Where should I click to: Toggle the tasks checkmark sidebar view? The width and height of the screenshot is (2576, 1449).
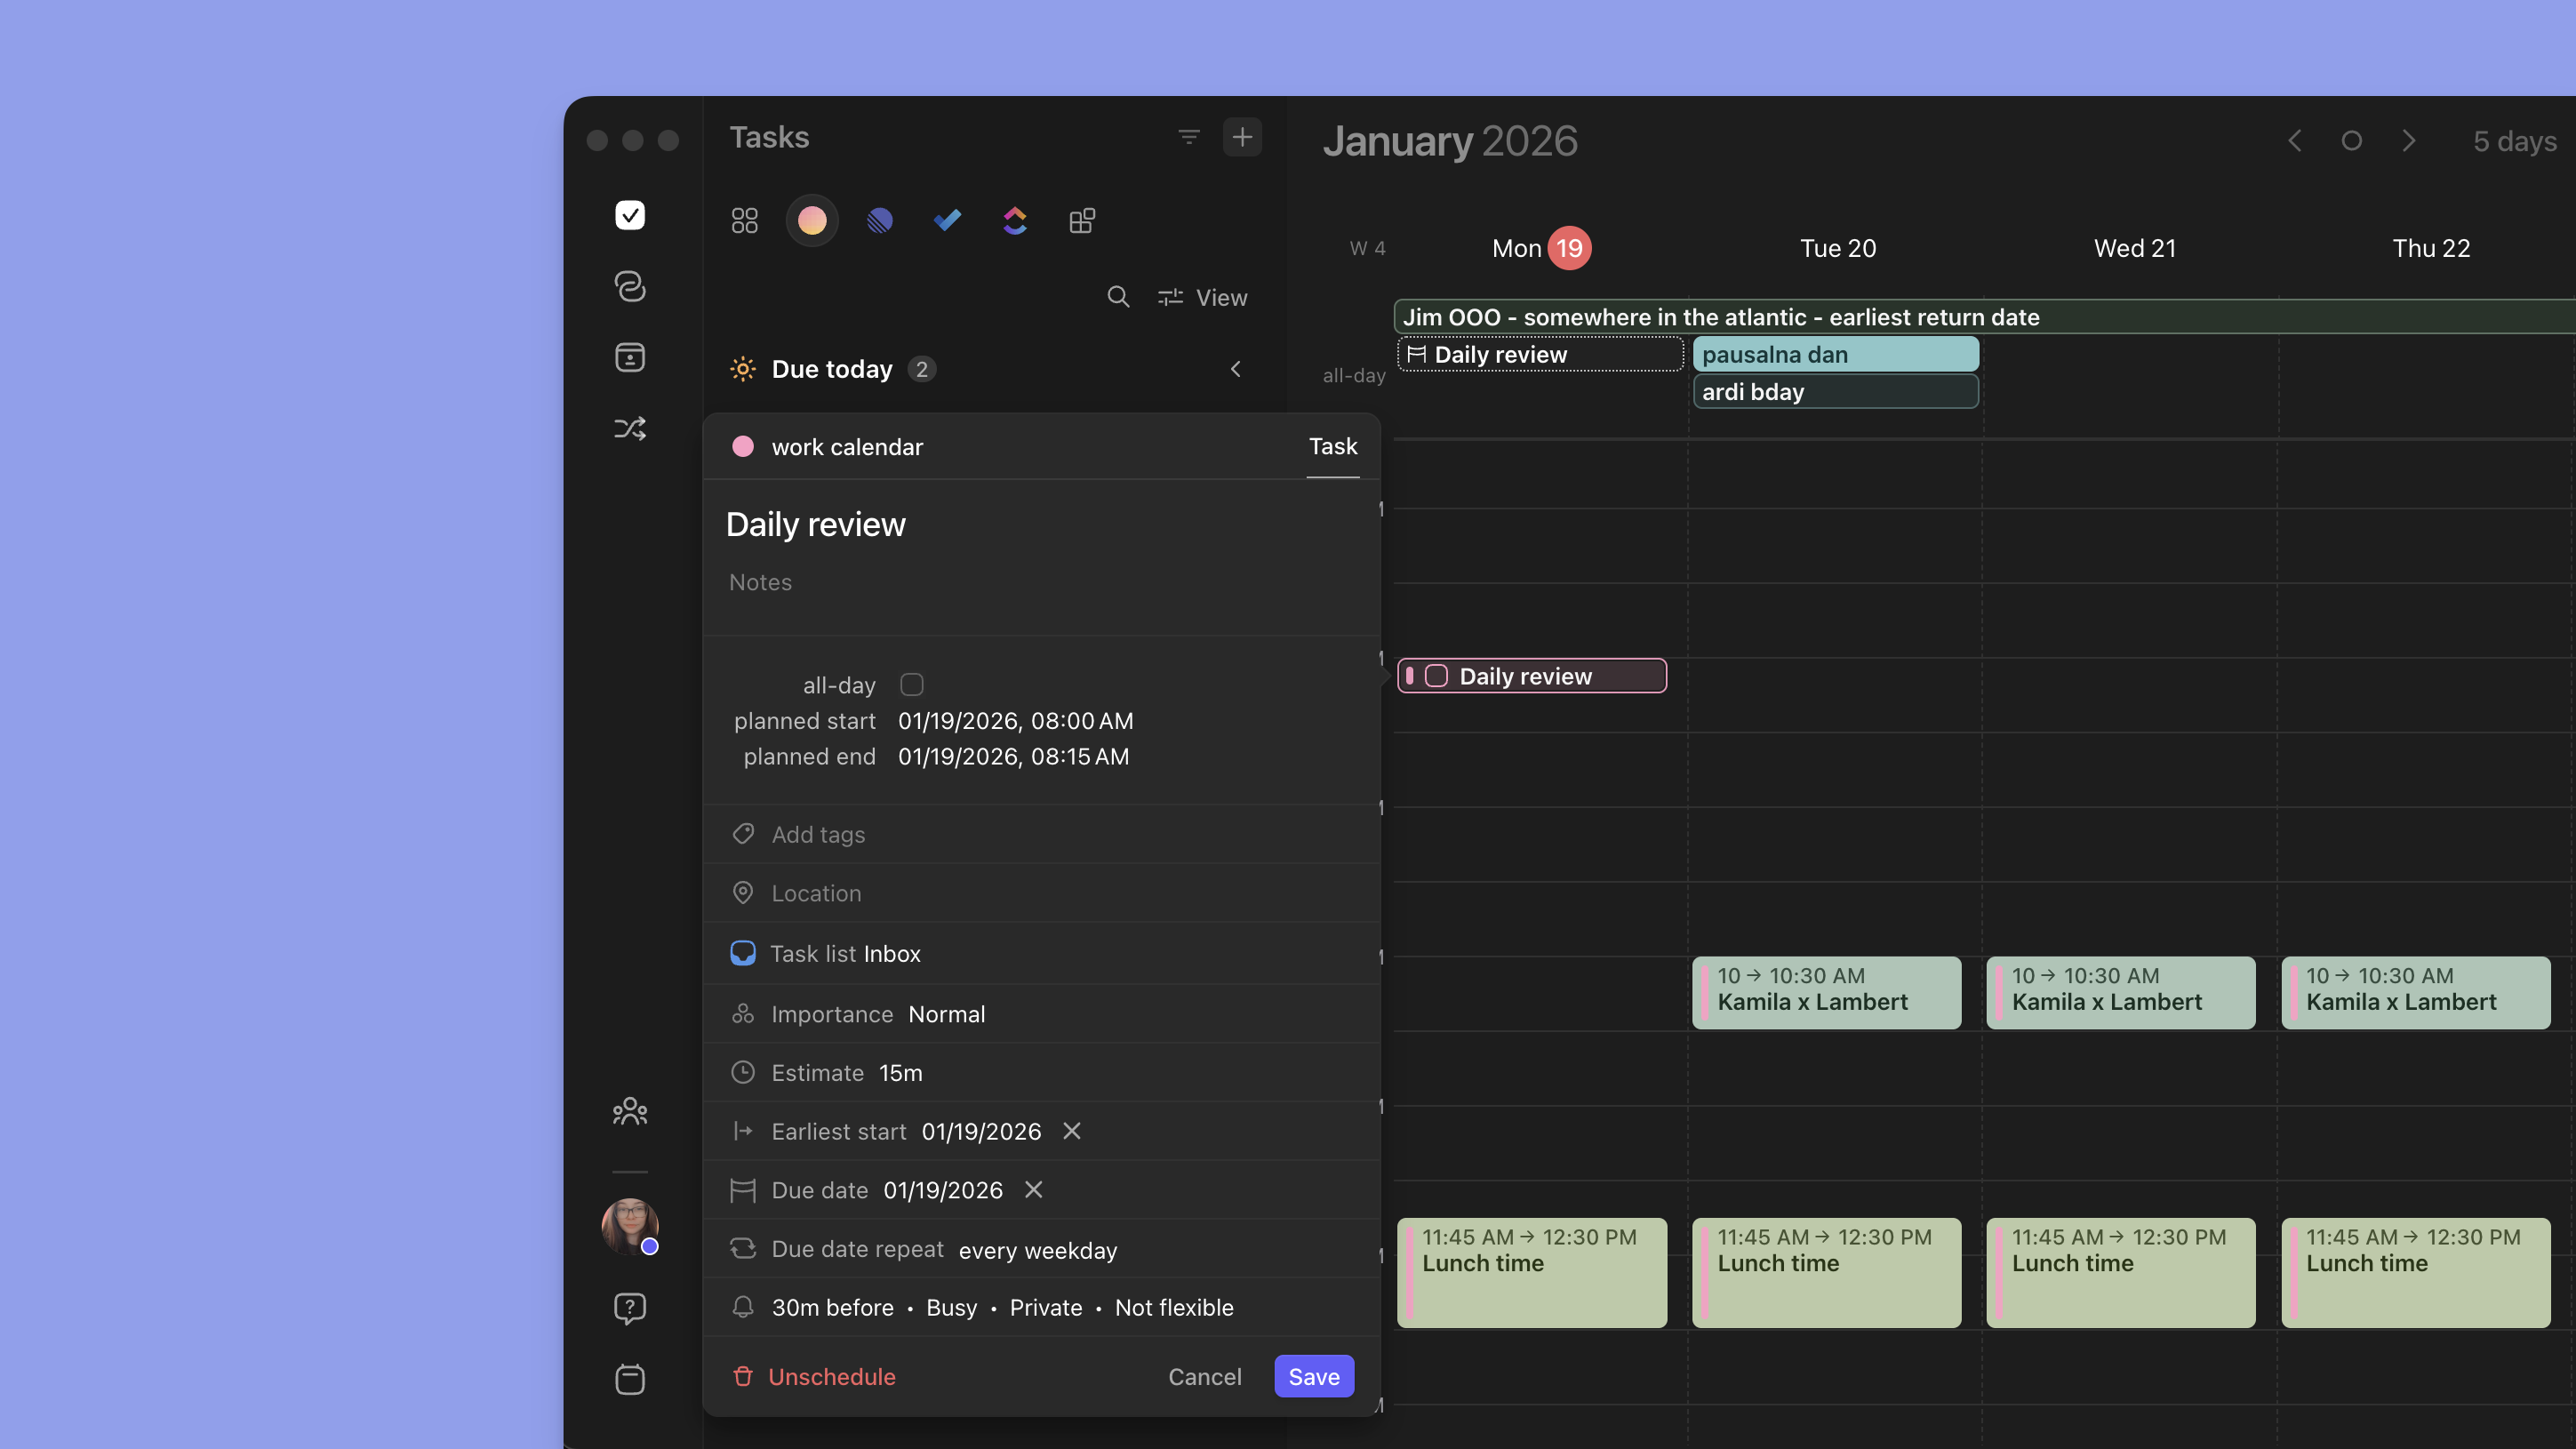click(x=629, y=215)
